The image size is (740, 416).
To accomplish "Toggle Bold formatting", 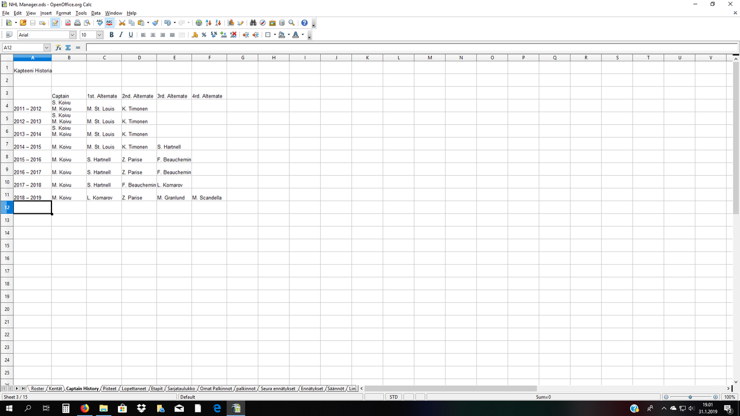I will (112, 35).
